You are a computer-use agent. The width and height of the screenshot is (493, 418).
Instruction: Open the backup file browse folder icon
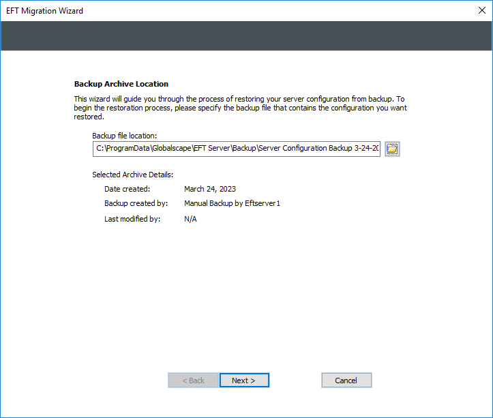[x=392, y=149]
